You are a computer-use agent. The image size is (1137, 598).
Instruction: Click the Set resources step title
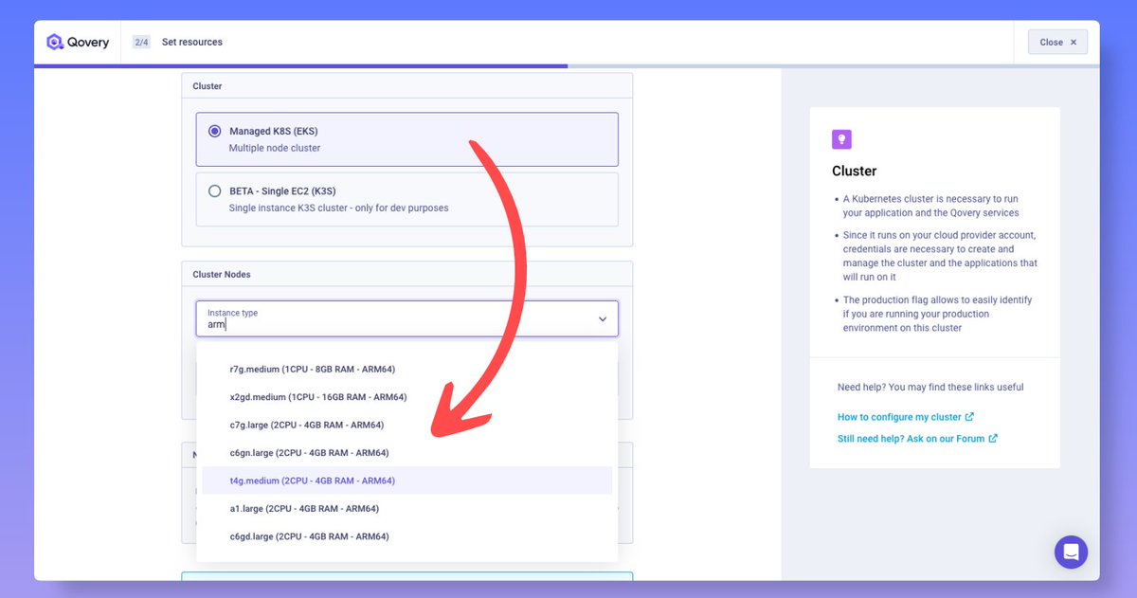[x=192, y=42]
